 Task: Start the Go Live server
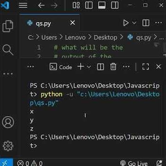click(x=134, y=163)
